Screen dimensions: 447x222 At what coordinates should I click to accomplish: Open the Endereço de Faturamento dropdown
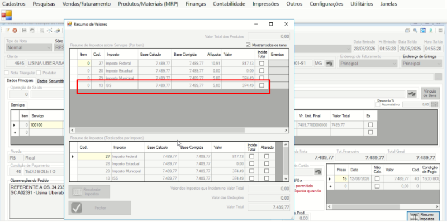coord(368,64)
